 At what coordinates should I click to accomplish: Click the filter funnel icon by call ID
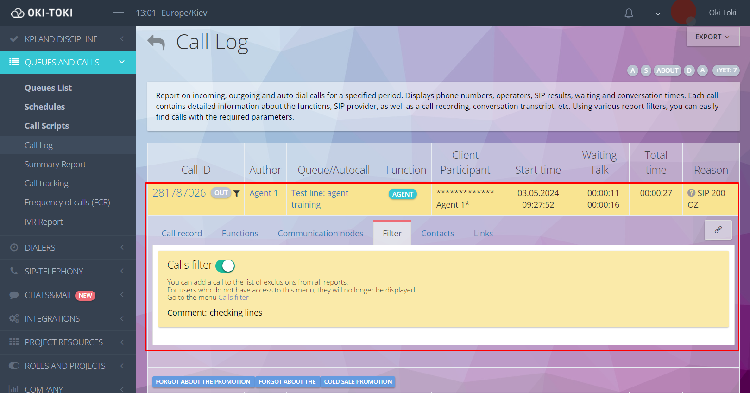point(237,194)
